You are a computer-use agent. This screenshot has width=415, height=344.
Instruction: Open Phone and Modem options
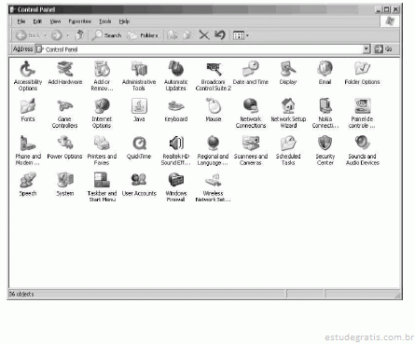(x=28, y=150)
